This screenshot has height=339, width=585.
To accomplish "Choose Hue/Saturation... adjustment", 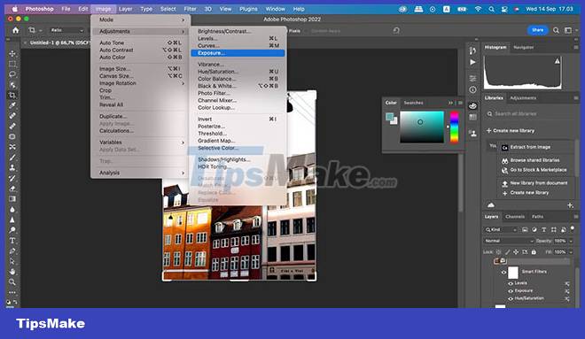I will pyautogui.click(x=238, y=72).
